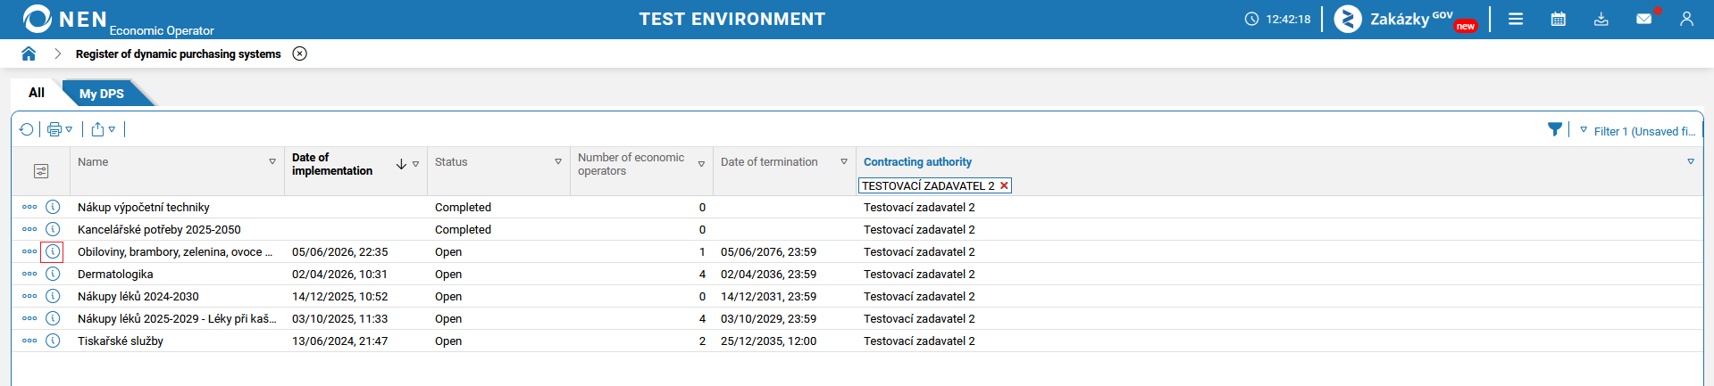Click the NEN logo in the header
The height and width of the screenshot is (386, 1714).
click(x=64, y=19)
